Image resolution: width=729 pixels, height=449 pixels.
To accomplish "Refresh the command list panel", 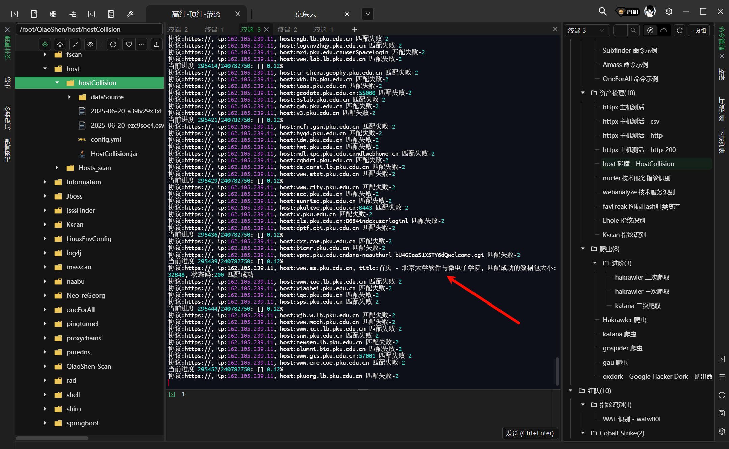I will tap(680, 30).
